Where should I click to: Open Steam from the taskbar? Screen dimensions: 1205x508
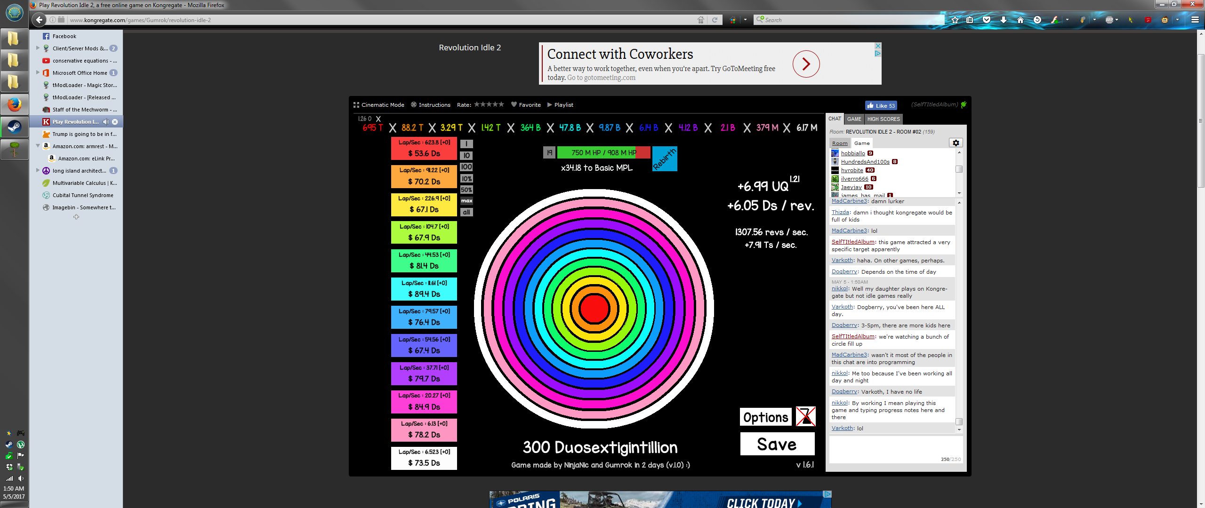pos(14,127)
